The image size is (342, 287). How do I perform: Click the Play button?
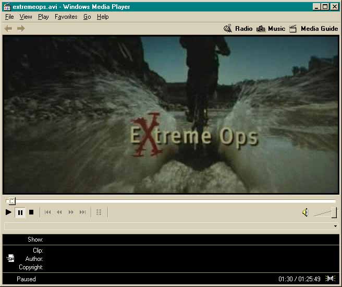click(8, 212)
